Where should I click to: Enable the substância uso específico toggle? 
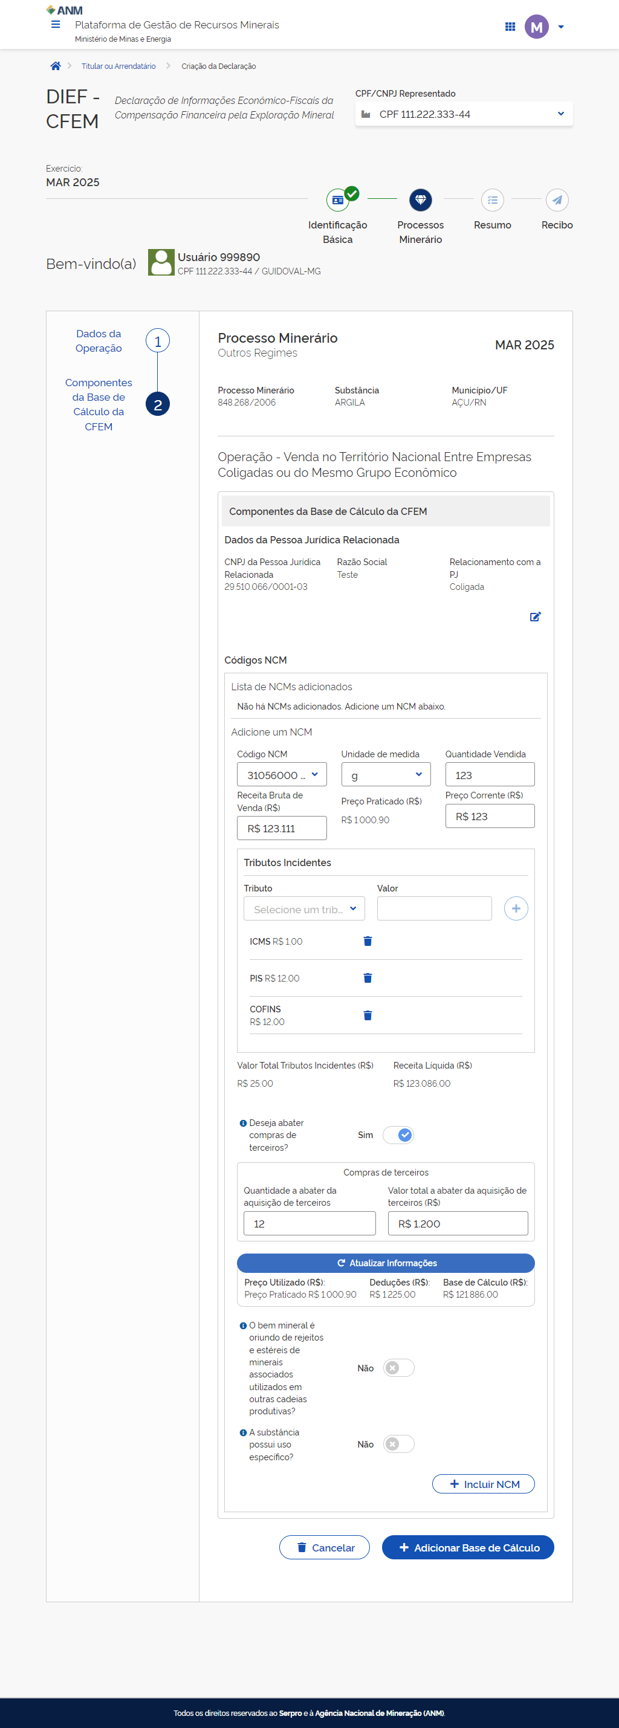pyautogui.click(x=398, y=1443)
